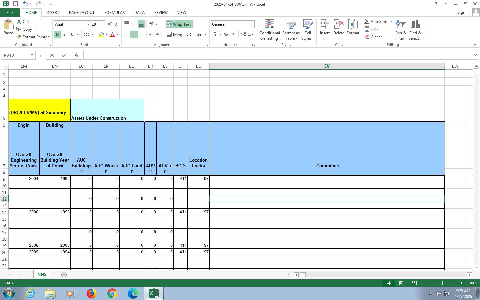This screenshot has height=300, width=480.
Task: Toggle Bold formatting off
Action: [x=57, y=34]
